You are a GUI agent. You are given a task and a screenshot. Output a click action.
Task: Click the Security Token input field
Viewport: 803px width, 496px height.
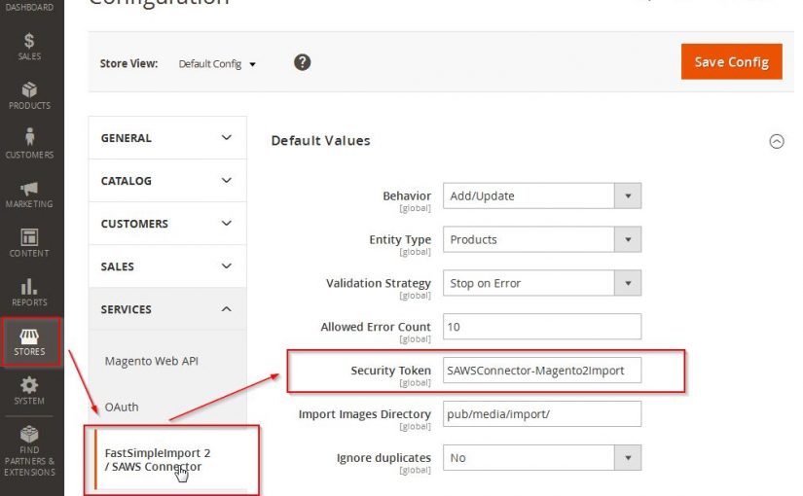coord(541,371)
